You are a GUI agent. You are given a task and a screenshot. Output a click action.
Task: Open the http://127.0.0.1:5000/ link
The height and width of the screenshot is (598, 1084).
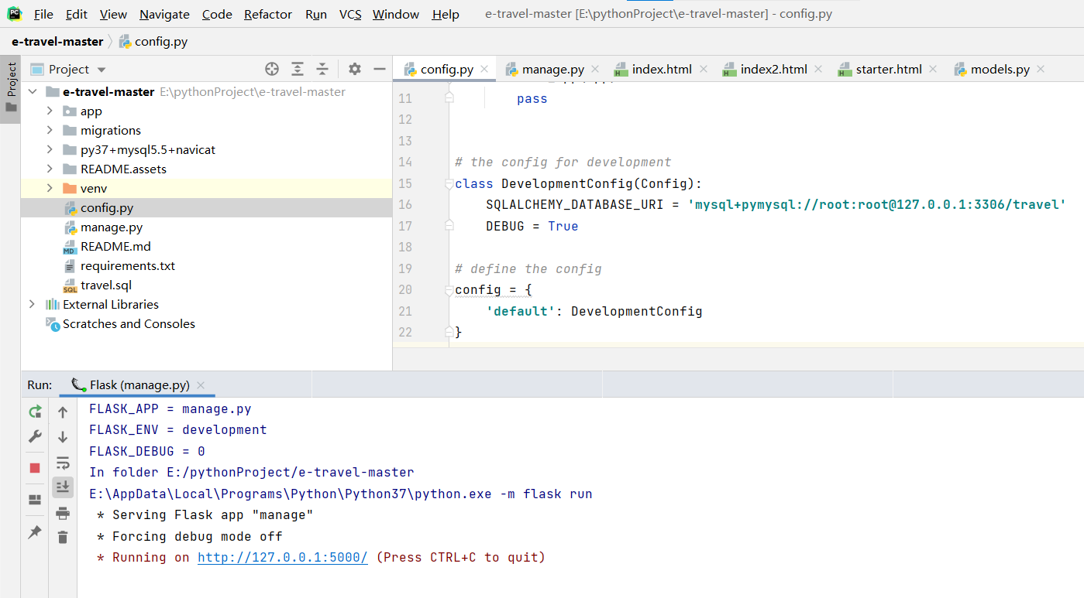point(283,557)
